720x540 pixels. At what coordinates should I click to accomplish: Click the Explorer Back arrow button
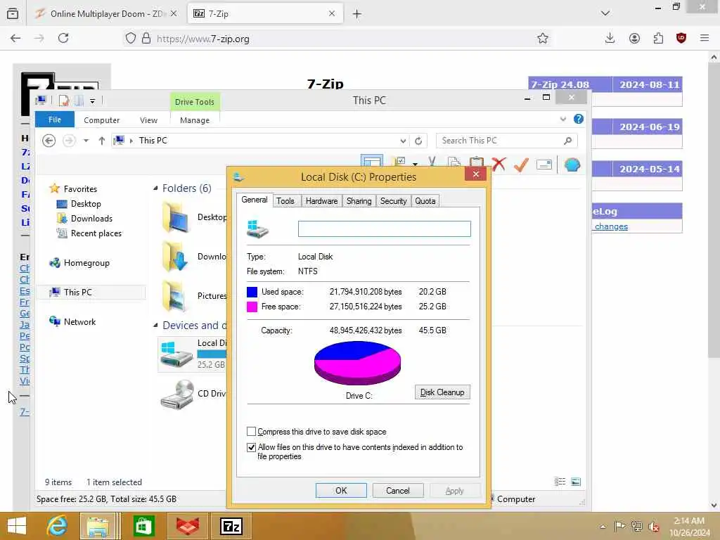pyautogui.click(x=49, y=141)
